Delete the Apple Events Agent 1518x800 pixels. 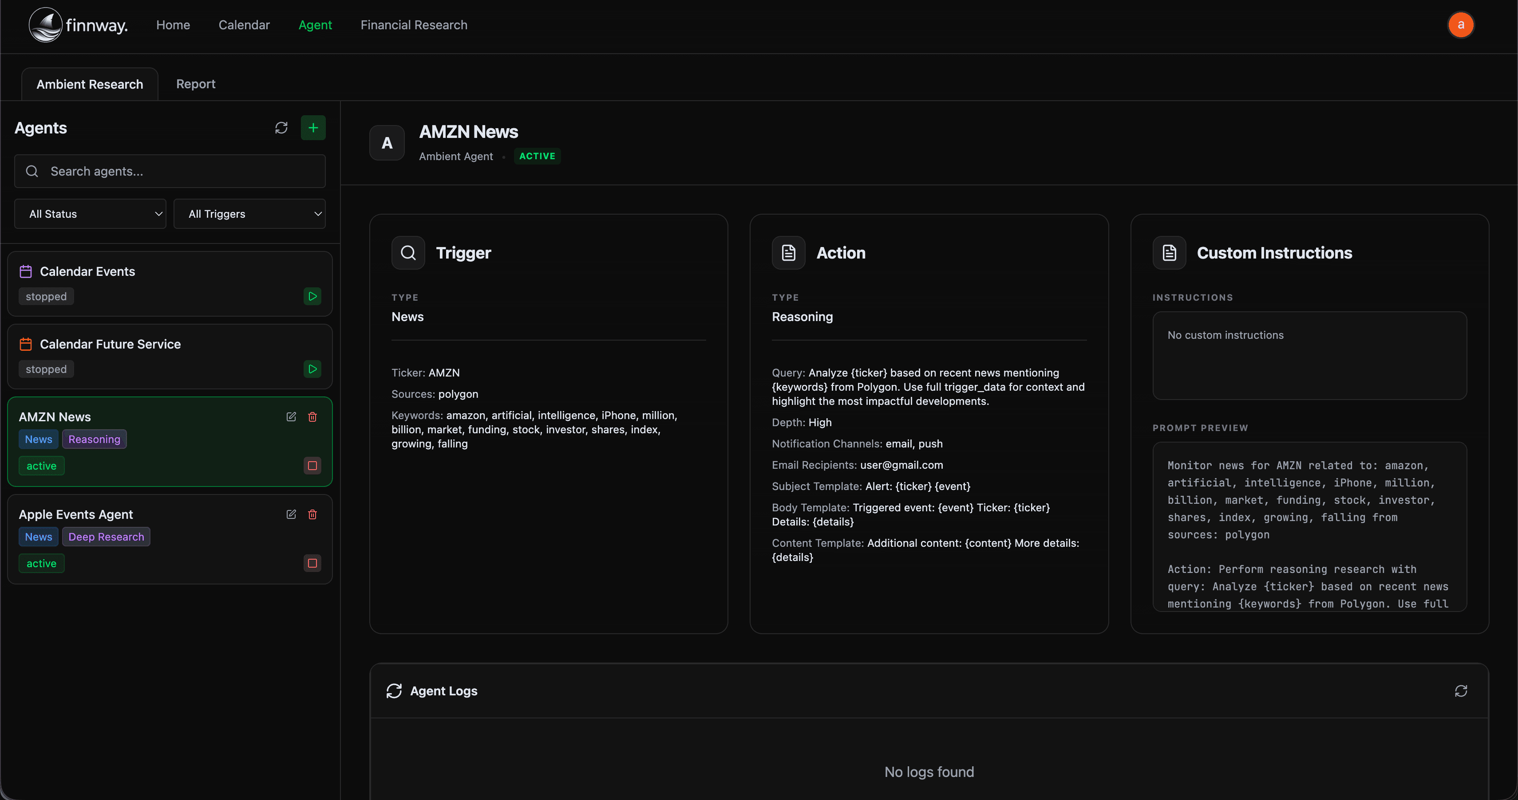point(312,514)
